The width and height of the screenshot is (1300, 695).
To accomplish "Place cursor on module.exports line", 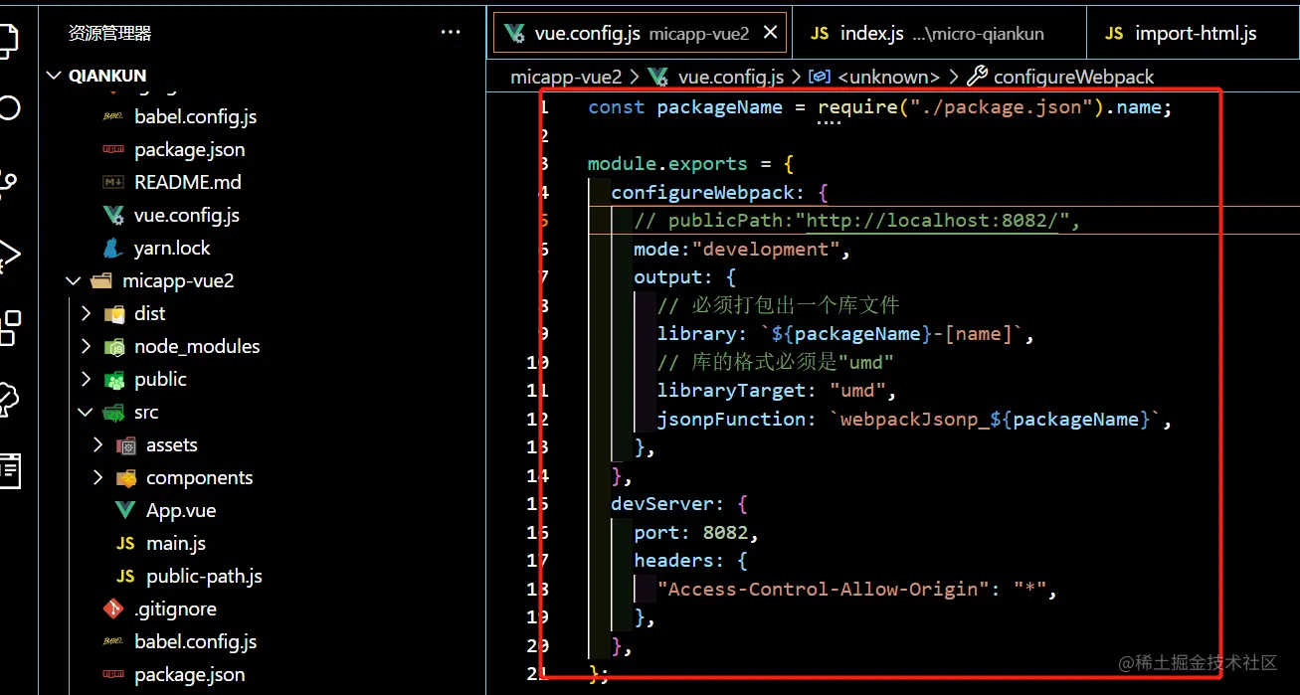I will (690, 163).
